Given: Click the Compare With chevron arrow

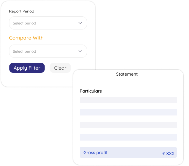Looking at the screenshot, I should coord(80,51).
